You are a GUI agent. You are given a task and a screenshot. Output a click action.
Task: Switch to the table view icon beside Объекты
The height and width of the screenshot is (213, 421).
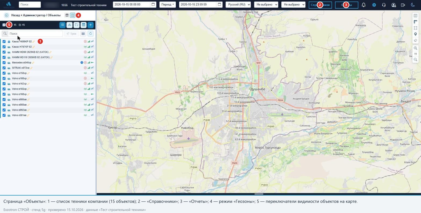[x=67, y=15]
